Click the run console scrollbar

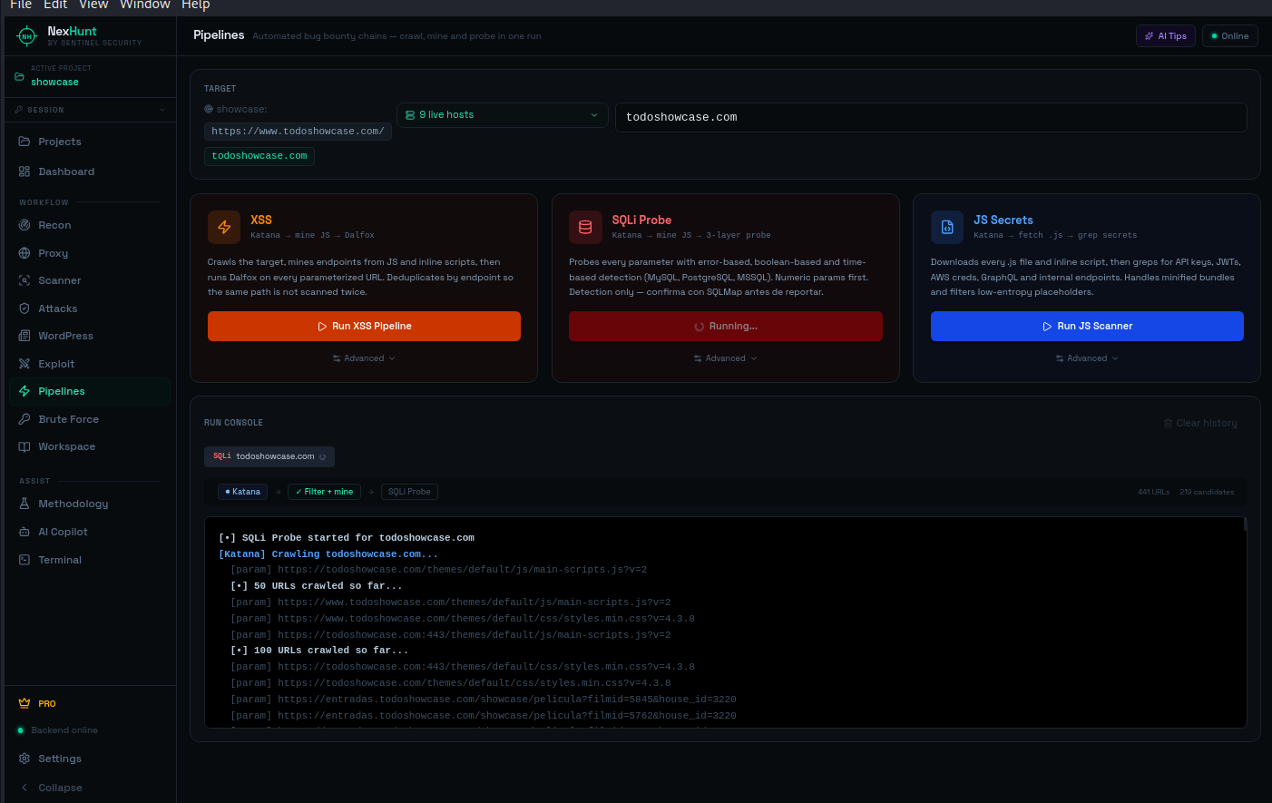[x=1245, y=524]
